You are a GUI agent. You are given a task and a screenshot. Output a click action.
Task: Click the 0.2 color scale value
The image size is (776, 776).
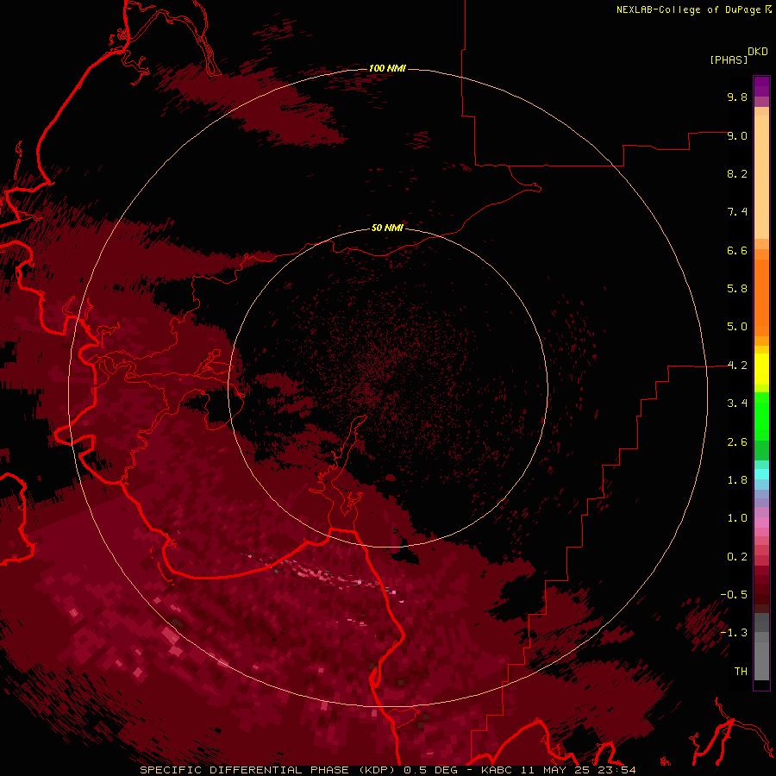[x=737, y=557]
